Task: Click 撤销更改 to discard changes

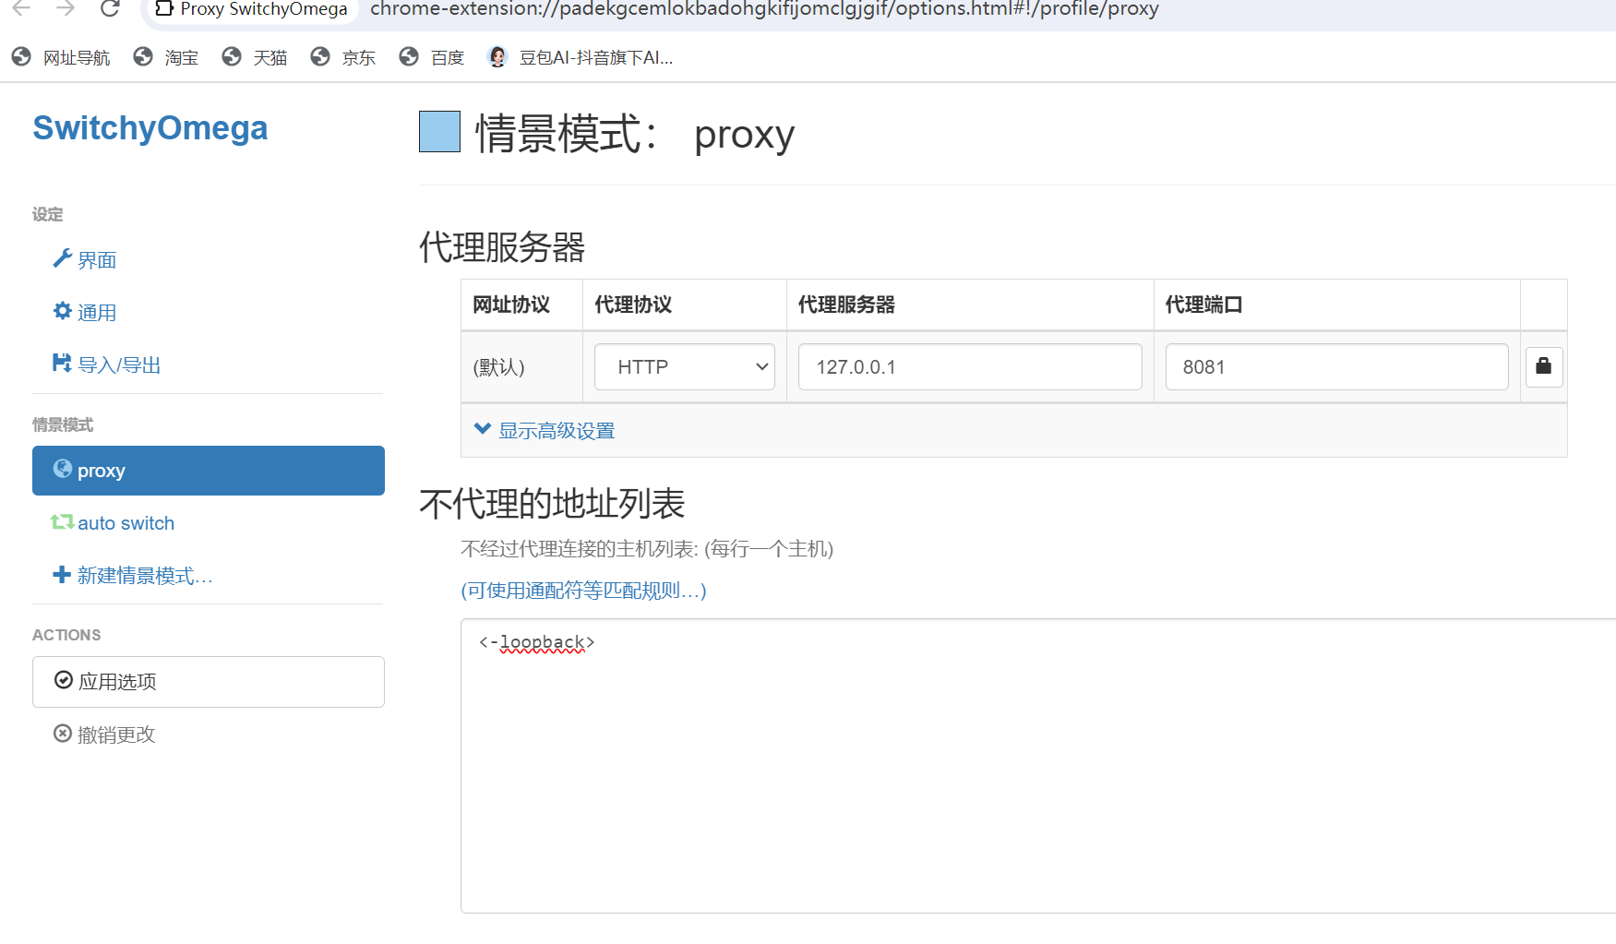Action: (105, 735)
